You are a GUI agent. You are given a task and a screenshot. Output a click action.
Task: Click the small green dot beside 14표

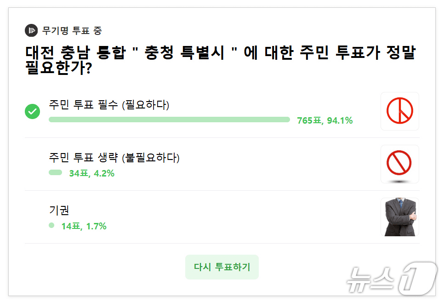(x=51, y=226)
